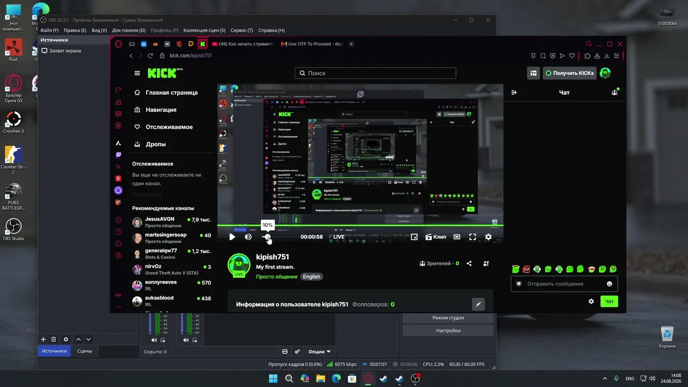Open the Вид menu in OBS
Screen dimensions: 688x387
99,31
